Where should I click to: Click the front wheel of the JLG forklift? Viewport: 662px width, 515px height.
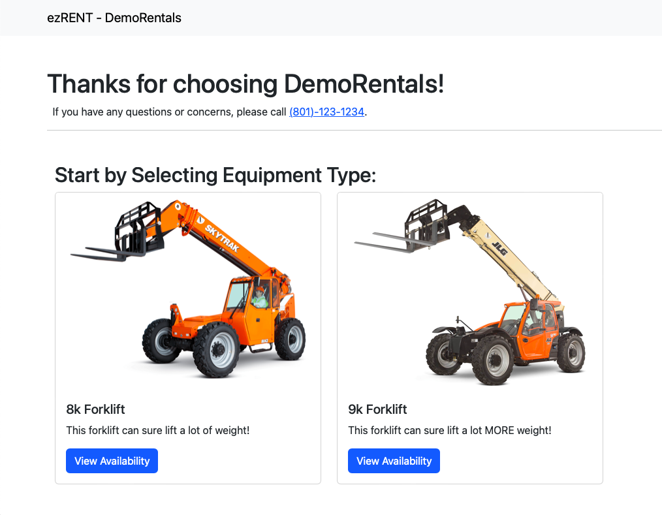[492, 360]
